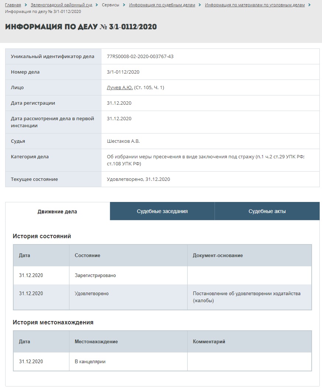
Task: Click the Документ-основание column header
Action: (x=218, y=255)
